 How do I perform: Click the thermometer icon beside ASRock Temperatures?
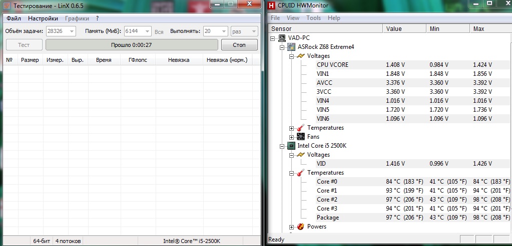300,128
